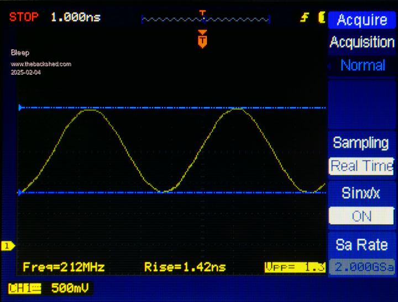This screenshot has height=302, width=398.
Task: Open the Sa Rate 2.000GSa value
Action: [x=362, y=267]
